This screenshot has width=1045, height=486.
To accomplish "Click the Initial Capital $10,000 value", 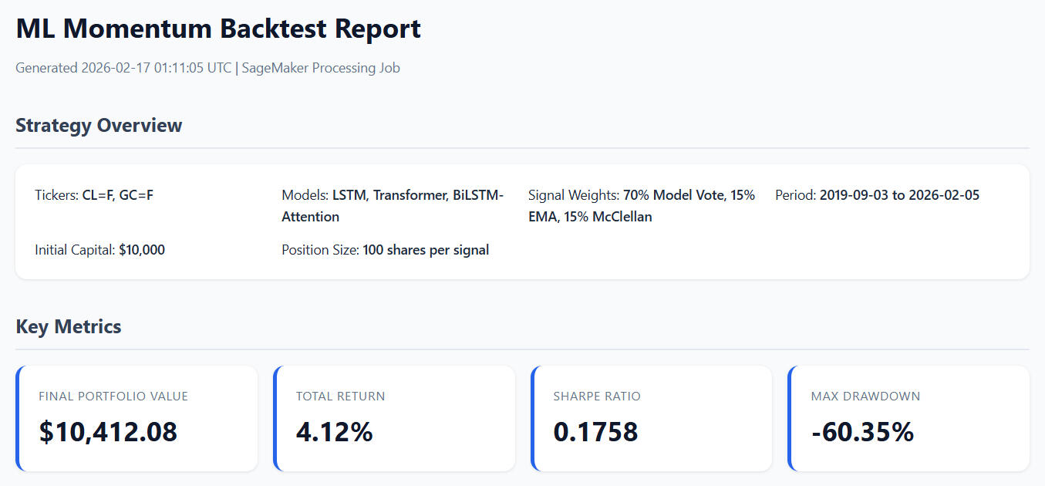I will pos(142,250).
